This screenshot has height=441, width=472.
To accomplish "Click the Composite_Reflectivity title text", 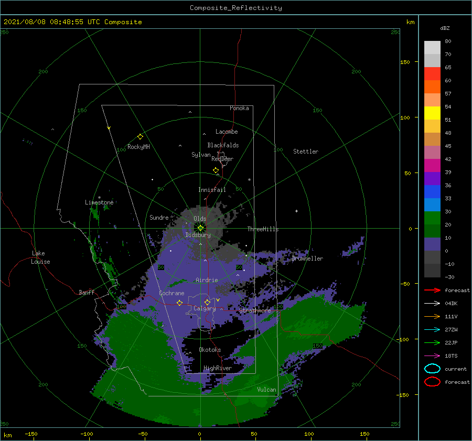I will (236, 8).
